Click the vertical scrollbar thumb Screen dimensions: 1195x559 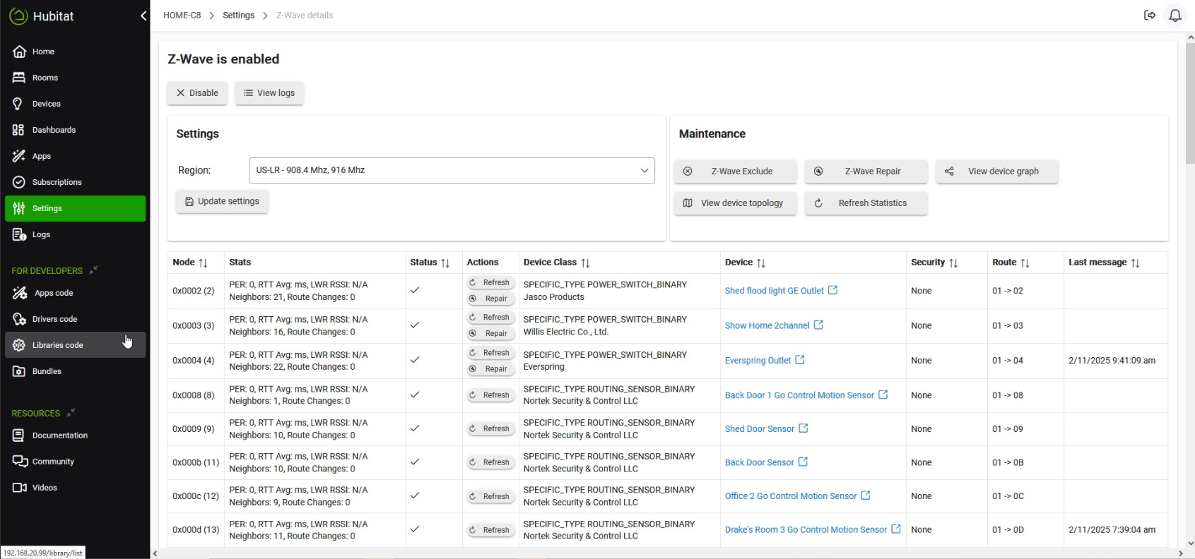pos(1190,104)
